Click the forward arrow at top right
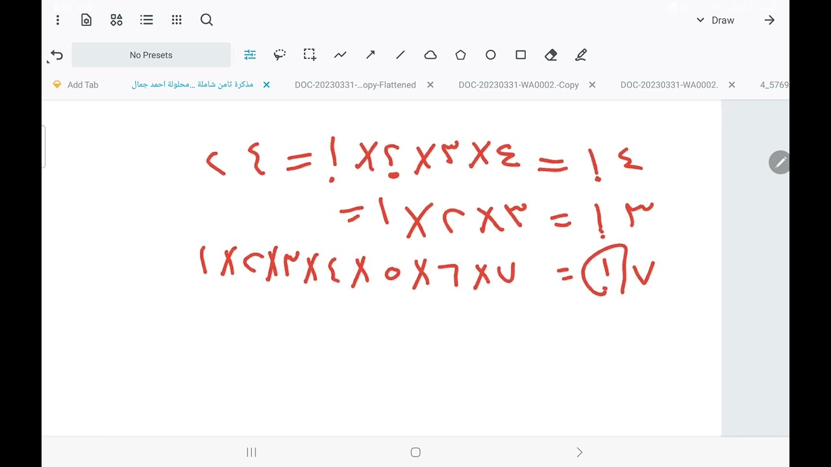The image size is (831, 467). tap(769, 20)
